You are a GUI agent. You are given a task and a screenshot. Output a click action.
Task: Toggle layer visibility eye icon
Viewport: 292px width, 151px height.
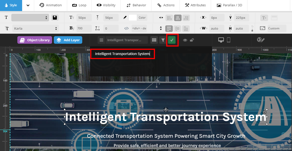tap(185, 40)
